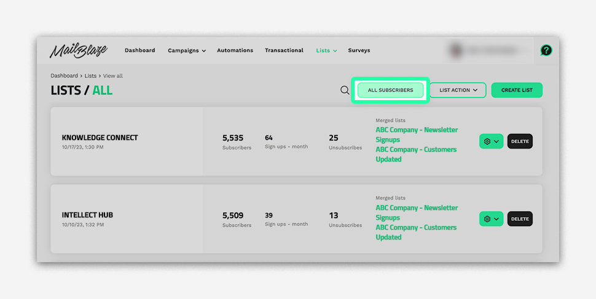
Task: Open the List Action dropdown
Action: click(458, 90)
